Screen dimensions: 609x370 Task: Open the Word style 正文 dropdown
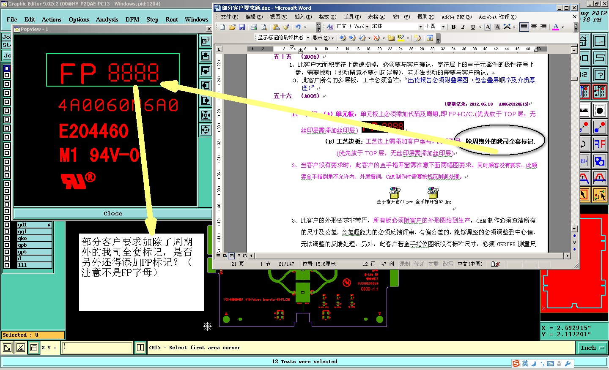click(x=367, y=27)
